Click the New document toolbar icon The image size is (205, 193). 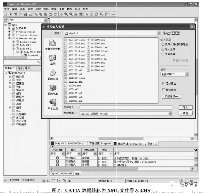(x=6, y=14)
